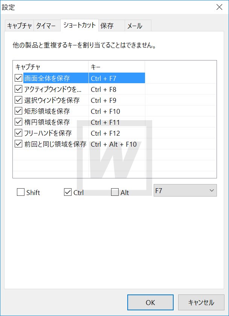229x316 pixels.
Task: Close the 設定 dialog window
Action: pyautogui.click(x=219, y=7)
